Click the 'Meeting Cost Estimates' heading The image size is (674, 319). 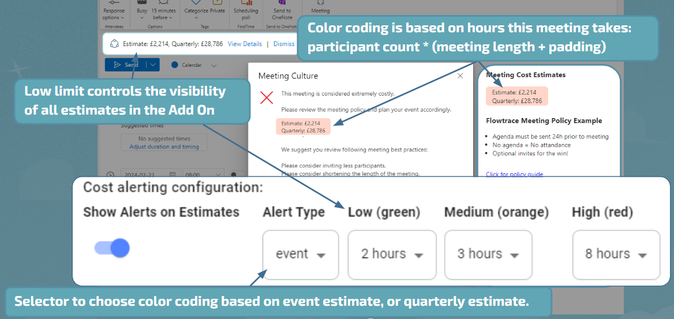[526, 75]
